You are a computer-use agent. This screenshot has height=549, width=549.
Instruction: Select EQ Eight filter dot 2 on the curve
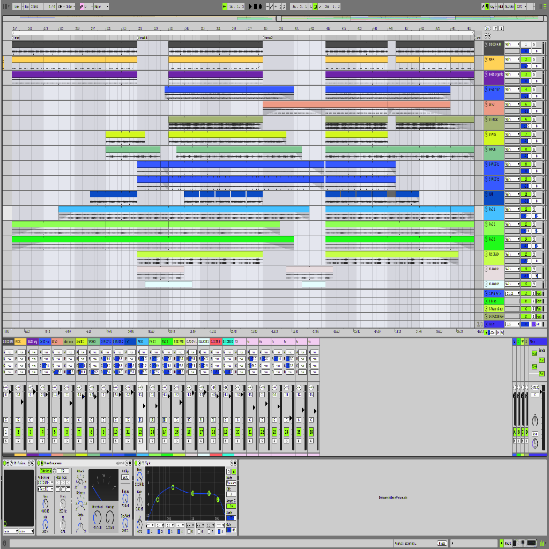click(173, 487)
